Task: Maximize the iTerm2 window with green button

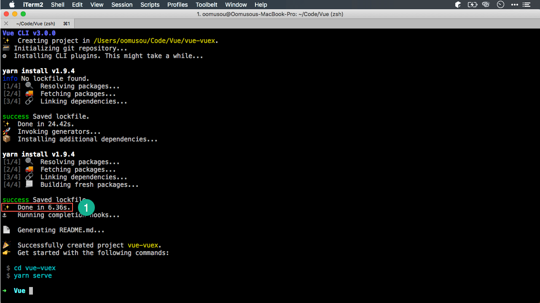Action: click(23, 14)
